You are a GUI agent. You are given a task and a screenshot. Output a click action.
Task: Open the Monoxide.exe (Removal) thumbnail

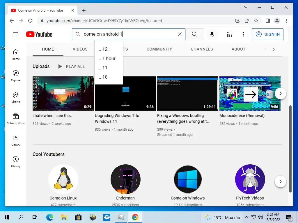[x=250, y=93]
